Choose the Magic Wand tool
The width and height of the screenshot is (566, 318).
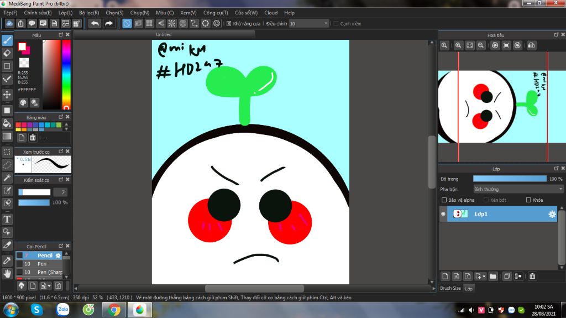(7, 178)
